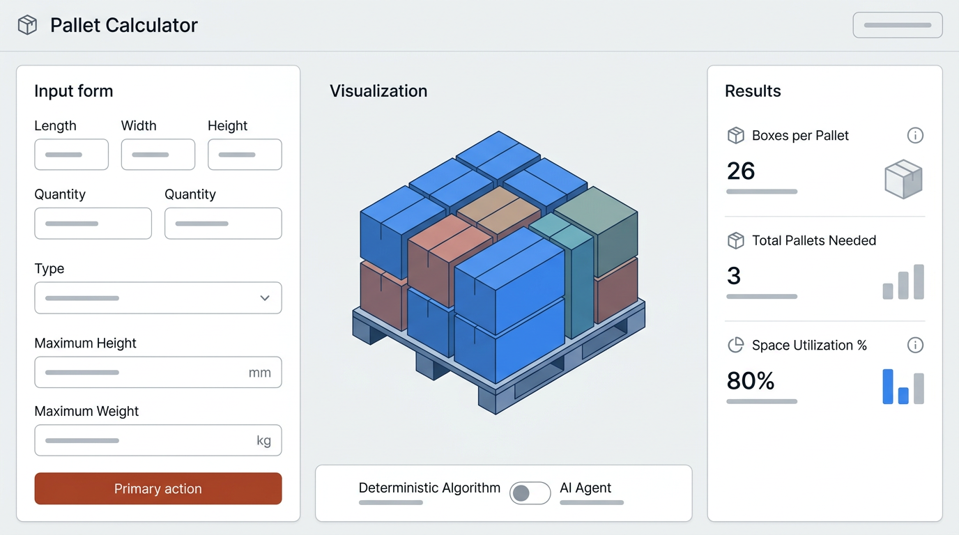Click the bar chart beside Total Pallets Needed
This screenshot has height=535, width=959.
[x=903, y=281]
